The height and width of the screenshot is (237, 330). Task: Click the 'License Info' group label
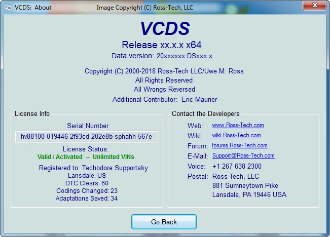pyautogui.click(x=32, y=113)
